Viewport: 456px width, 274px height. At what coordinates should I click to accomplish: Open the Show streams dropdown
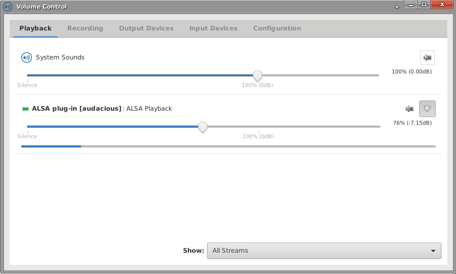pyautogui.click(x=324, y=251)
